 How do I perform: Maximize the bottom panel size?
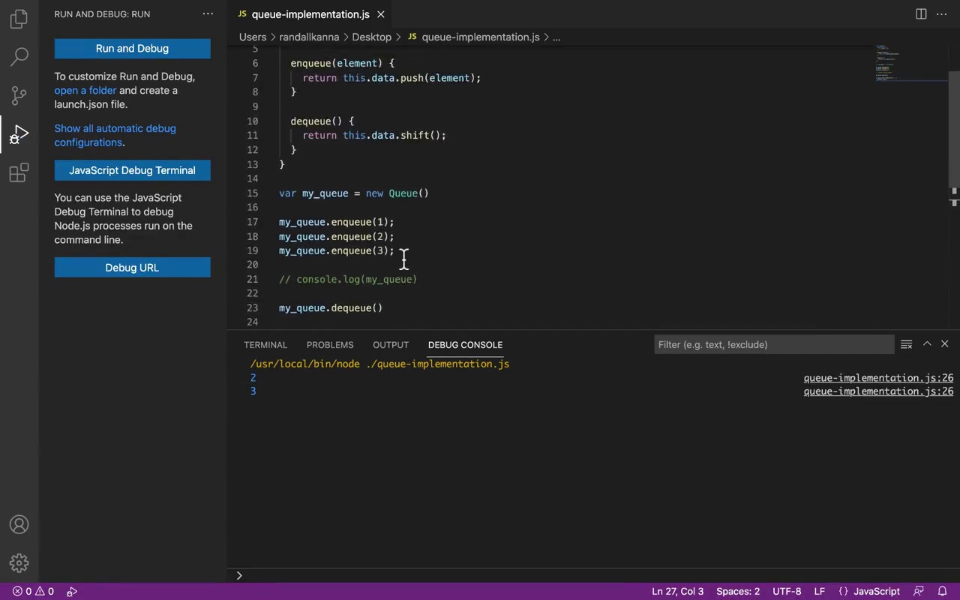927,343
